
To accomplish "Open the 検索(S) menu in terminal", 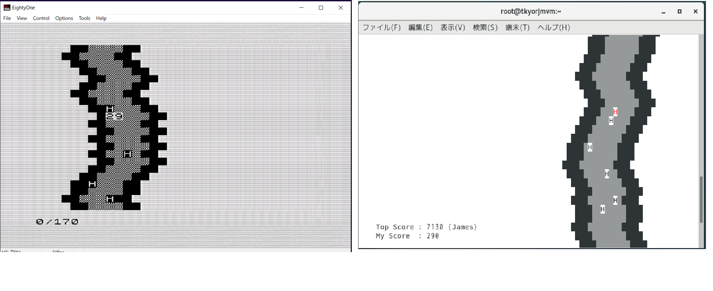I will [485, 27].
